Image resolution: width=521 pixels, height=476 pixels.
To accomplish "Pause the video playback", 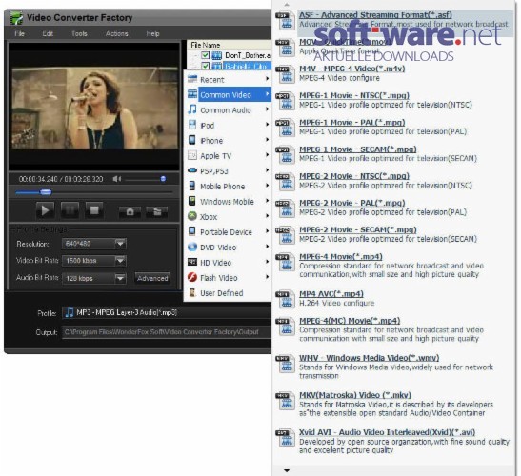I will coord(70,210).
